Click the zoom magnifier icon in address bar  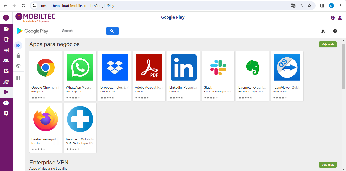301,6
